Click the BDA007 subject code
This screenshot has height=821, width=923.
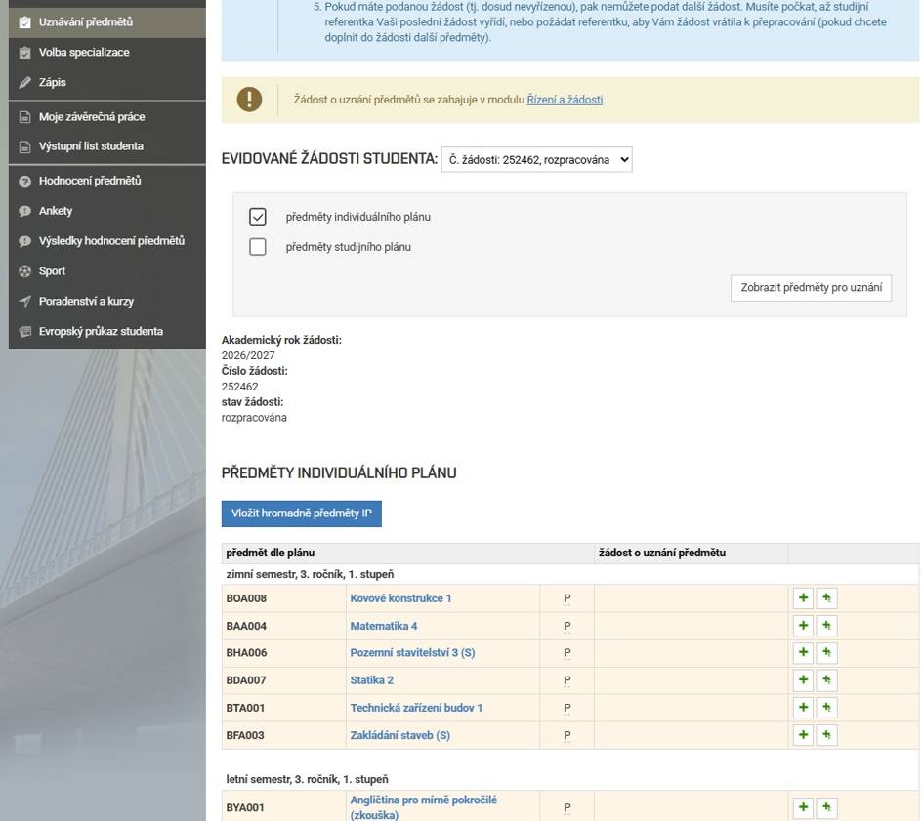coord(246,680)
